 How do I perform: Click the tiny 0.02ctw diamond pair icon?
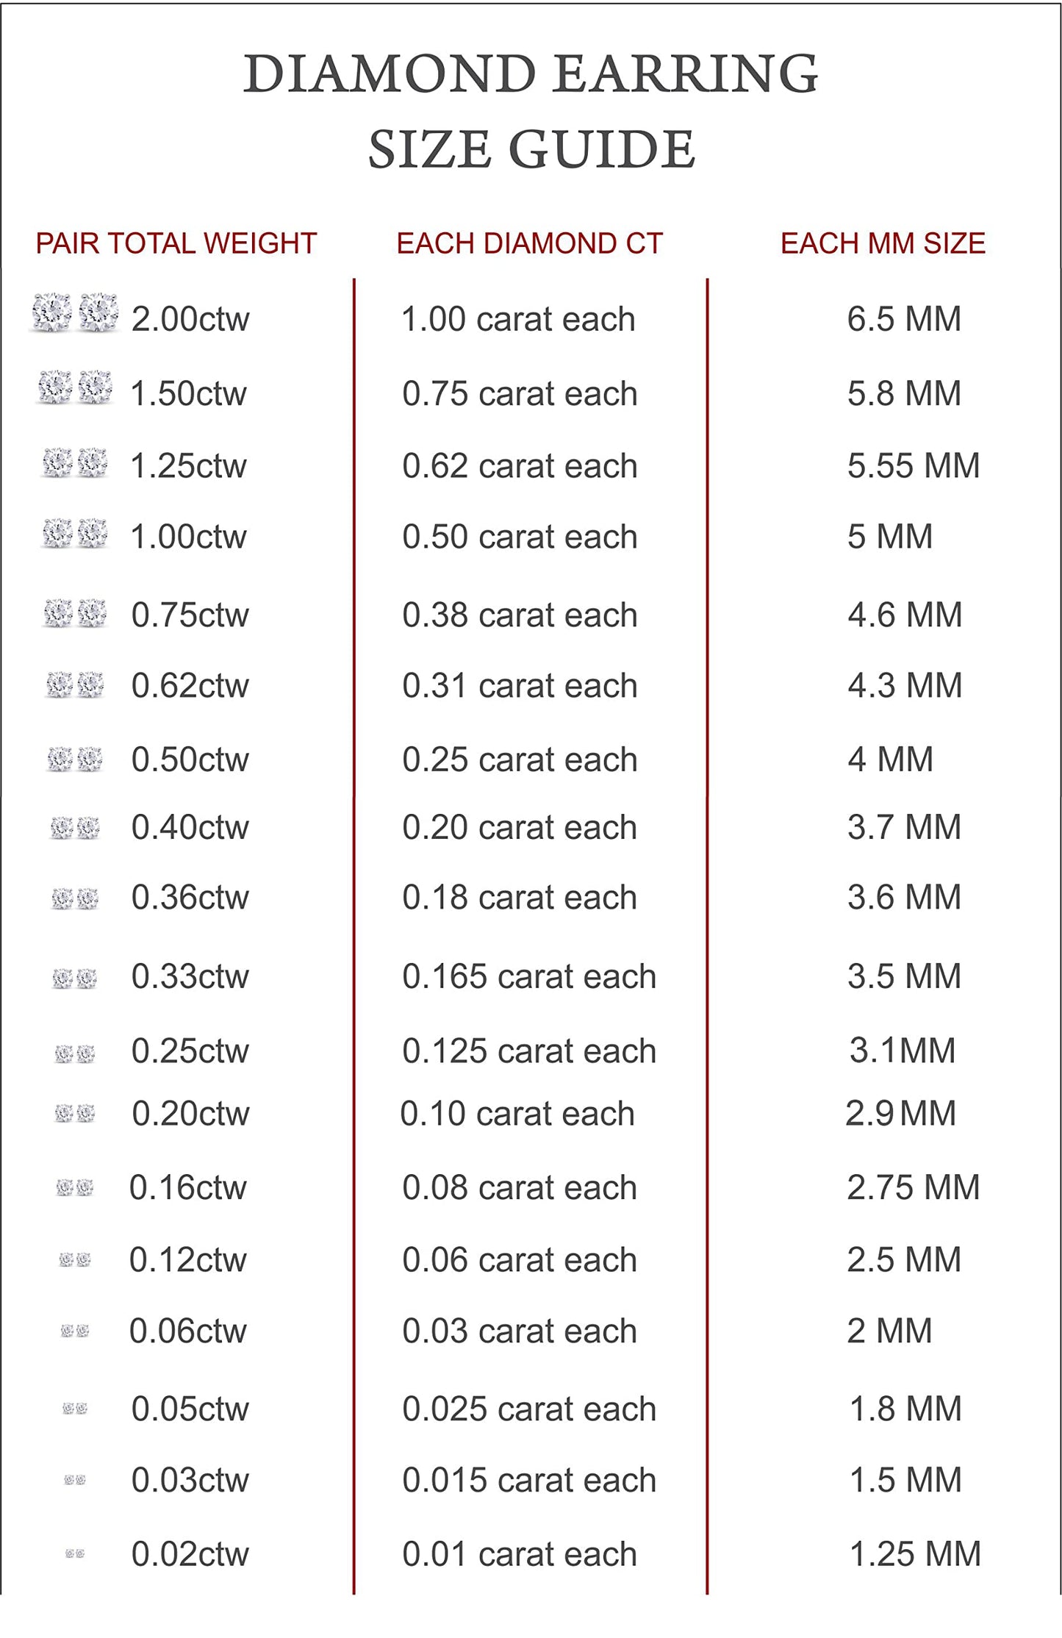pyautogui.click(x=75, y=1553)
